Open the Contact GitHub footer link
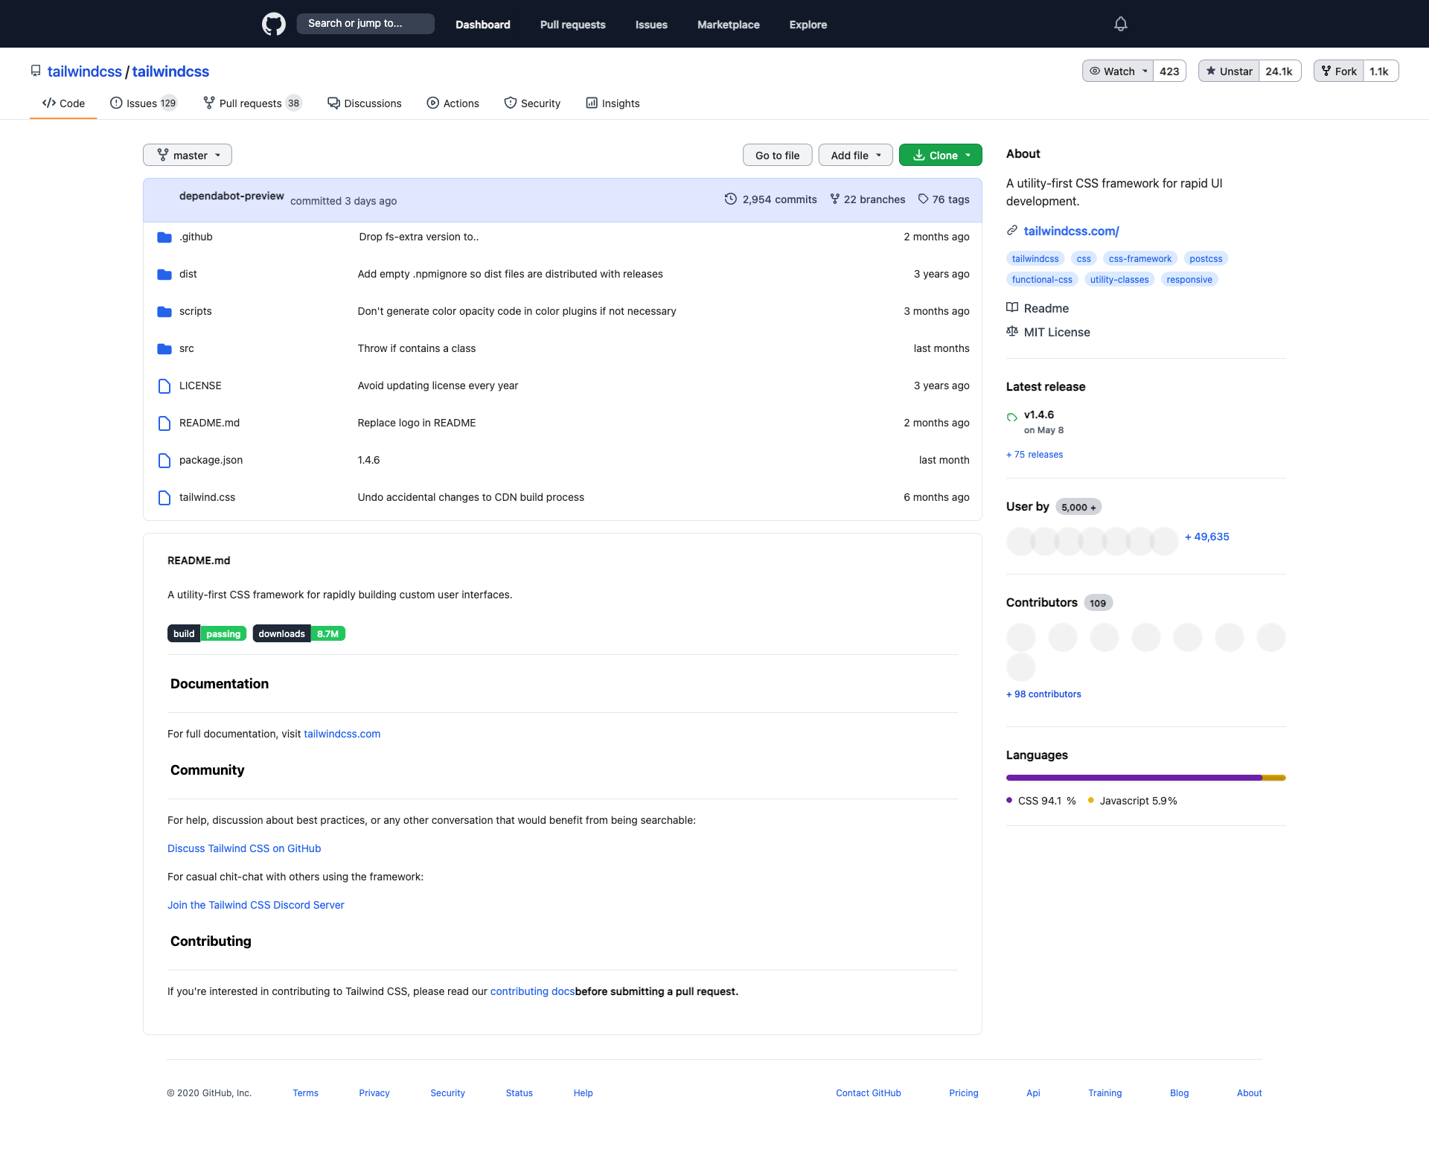The image size is (1429, 1155). [x=869, y=1093]
